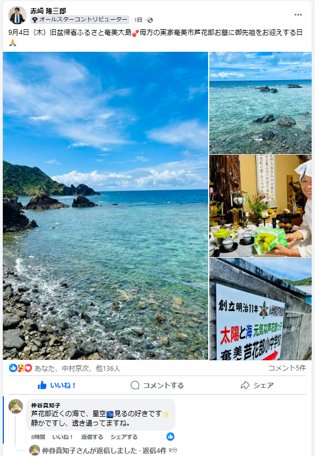This screenshot has height=456, width=315.
Task: Click the share arrow icon
Action: 245,385
